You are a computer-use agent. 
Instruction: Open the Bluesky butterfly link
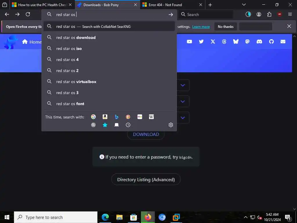pyautogui.click(x=236, y=42)
